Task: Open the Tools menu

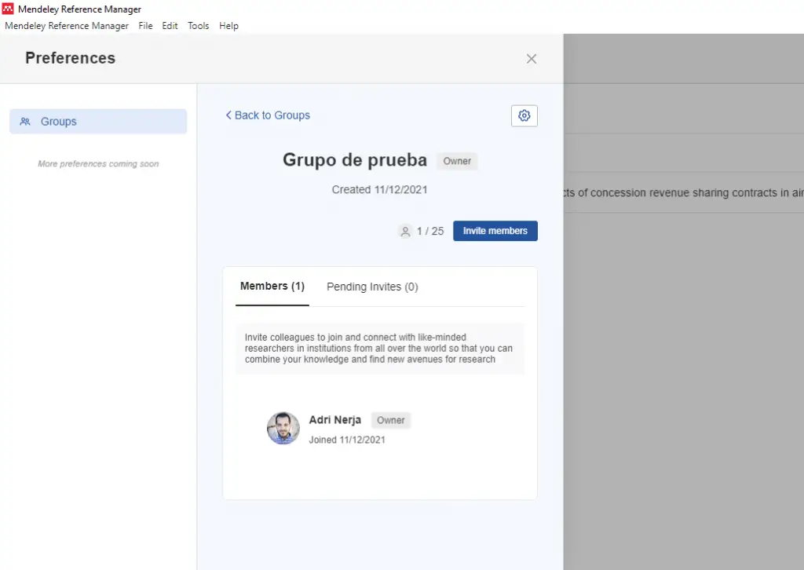Action: [199, 26]
